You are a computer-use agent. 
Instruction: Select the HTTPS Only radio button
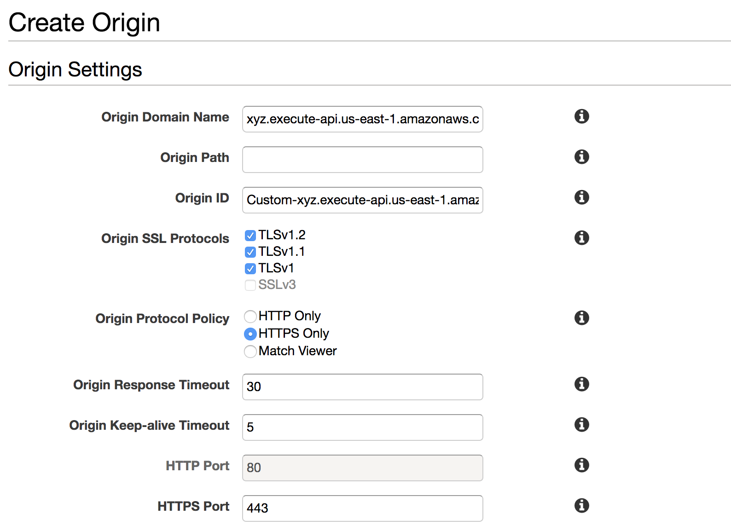250,334
